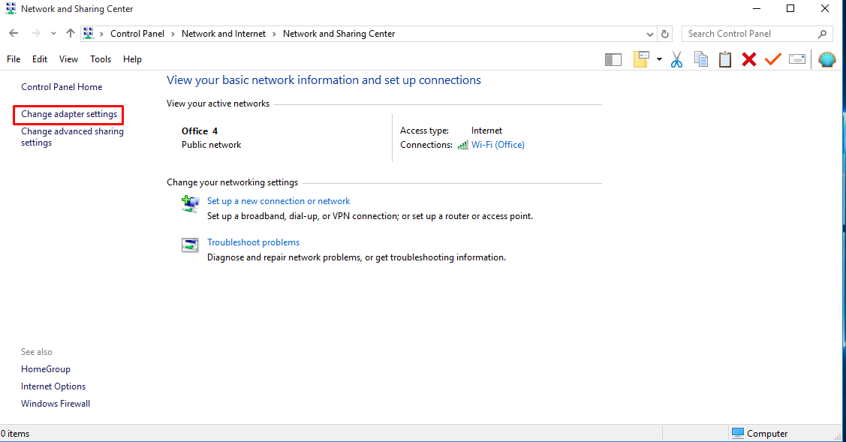Viewport: 846px width, 442px height.
Task: Expand the Folder Options dropdown arrow
Action: pyautogui.click(x=659, y=59)
